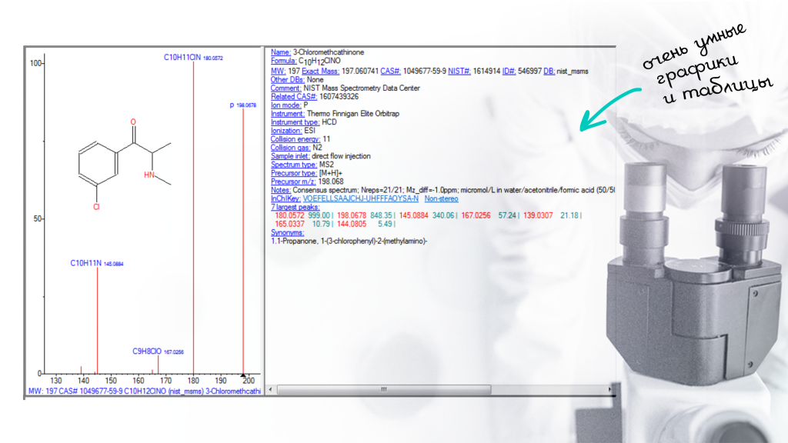
Task: Click the Instrument type label
Action: click(295, 122)
